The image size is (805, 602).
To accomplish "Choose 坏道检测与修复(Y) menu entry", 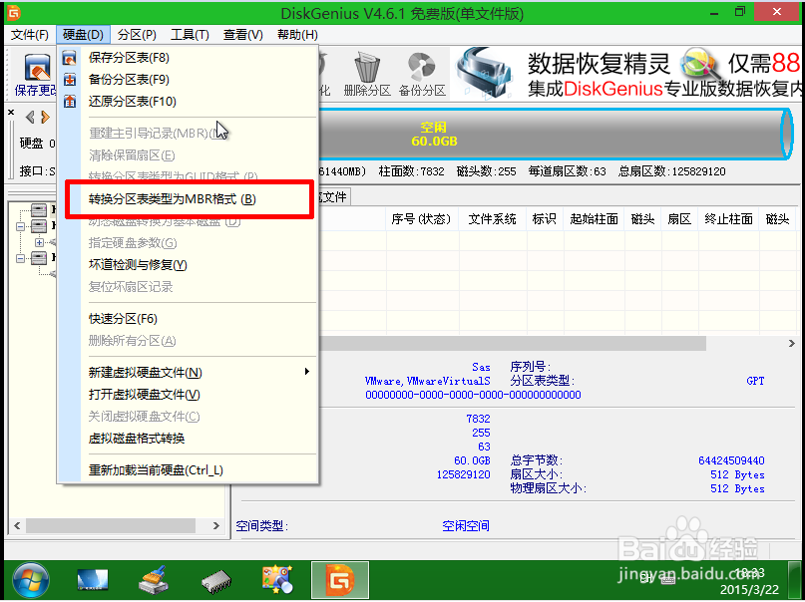I will pyautogui.click(x=188, y=265).
